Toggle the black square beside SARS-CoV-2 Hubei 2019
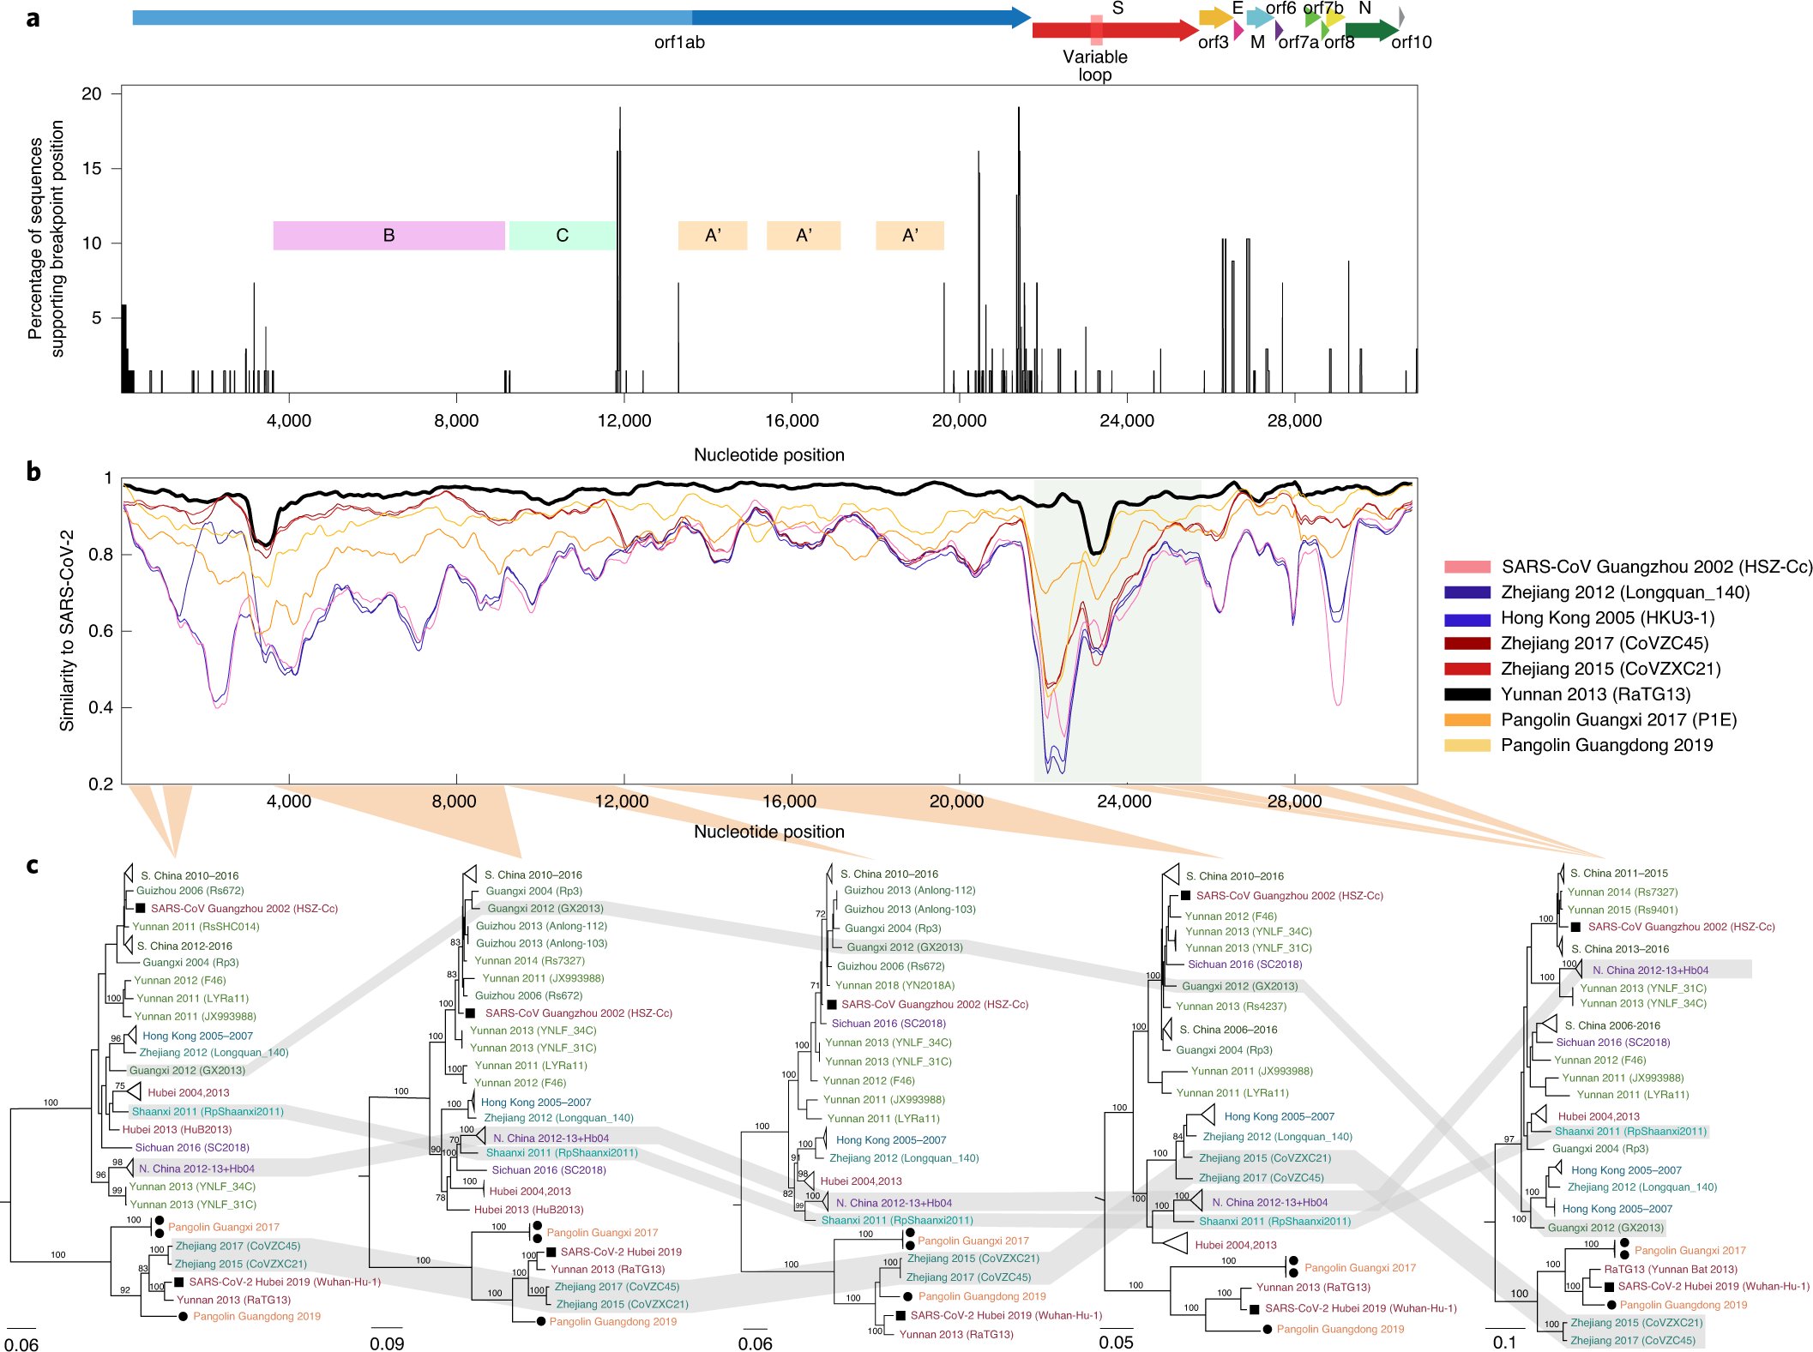 [x=178, y=1282]
